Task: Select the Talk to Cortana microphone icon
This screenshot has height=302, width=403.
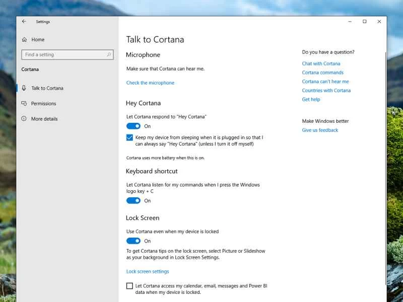Action: click(x=24, y=88)
